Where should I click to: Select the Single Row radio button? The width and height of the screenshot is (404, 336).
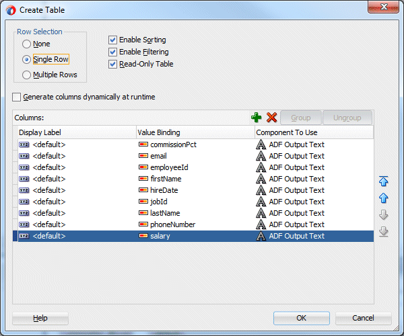pyautogui.click(x=26, y=59)
